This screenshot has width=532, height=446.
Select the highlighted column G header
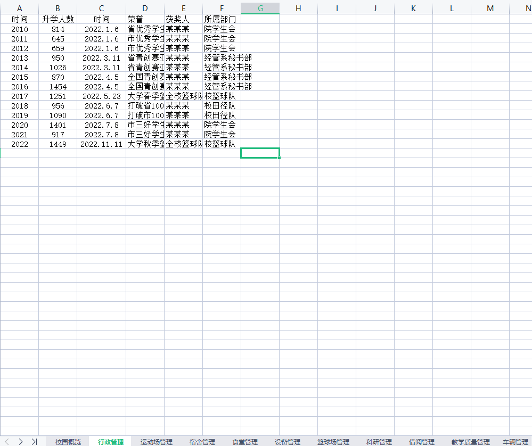(x=260, y=9)
